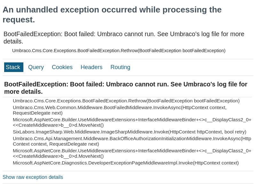Select the BootFailedMiddleware.InvokeAsync stack frame

(119, 108)
